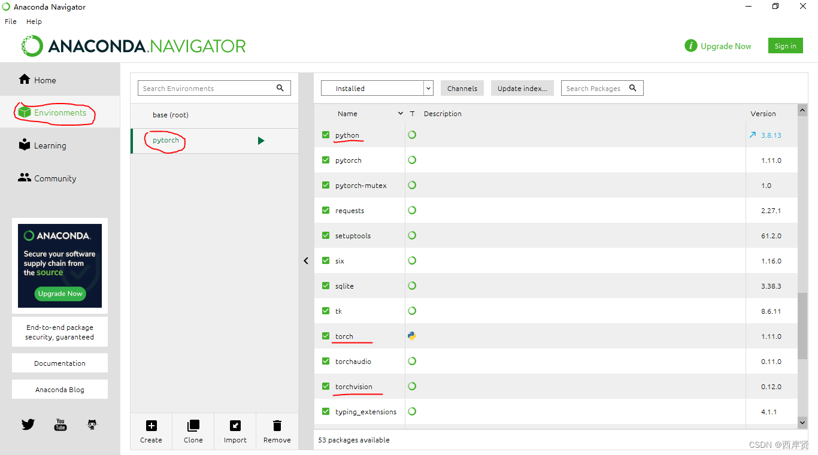Toggle the torchvision checkbox

pos(326,386)
